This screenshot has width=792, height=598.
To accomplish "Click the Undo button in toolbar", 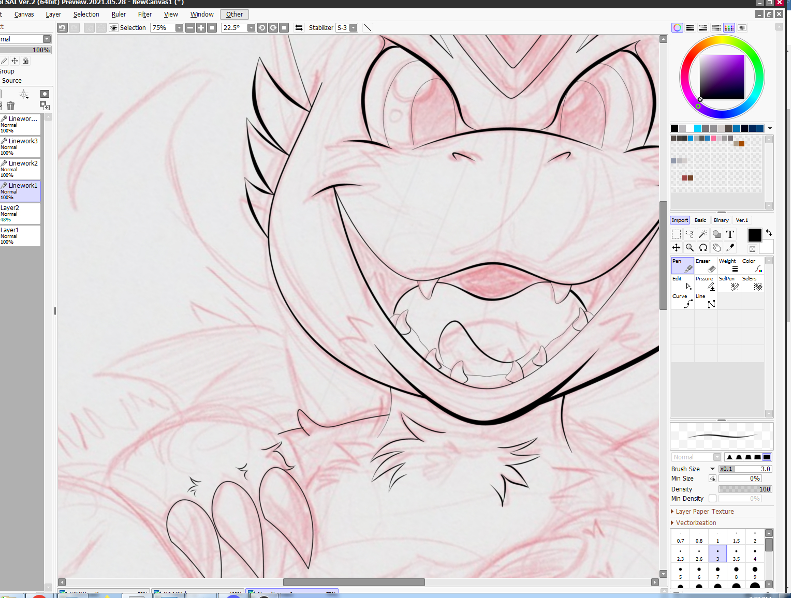I will point(63,28).
